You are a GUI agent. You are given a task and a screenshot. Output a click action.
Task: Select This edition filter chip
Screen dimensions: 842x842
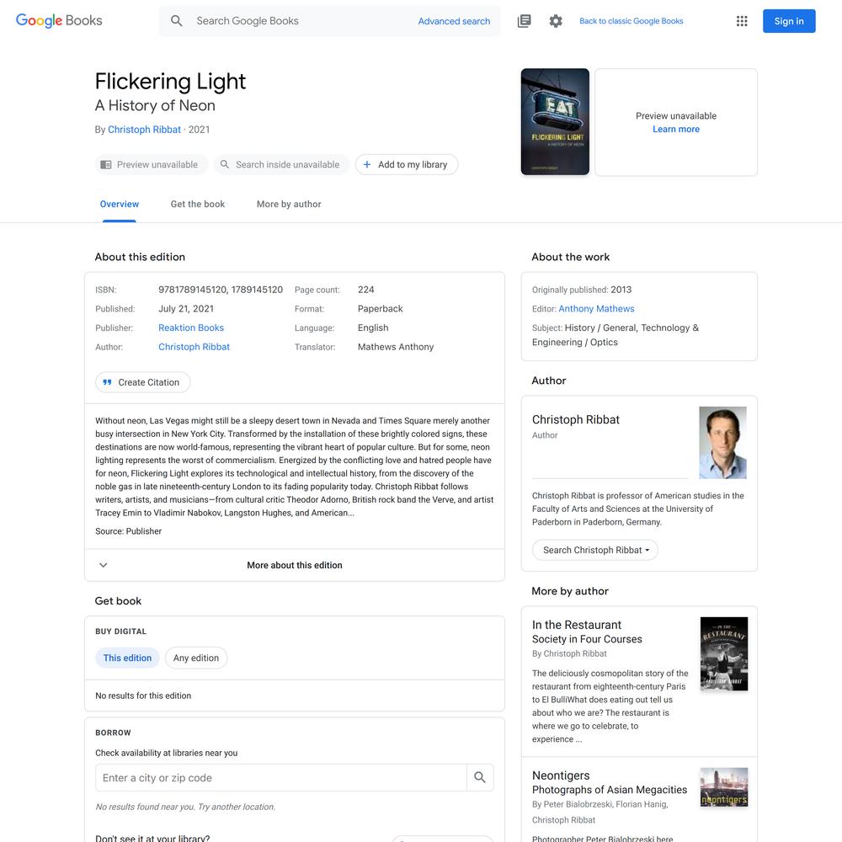(x=127, y=658)
